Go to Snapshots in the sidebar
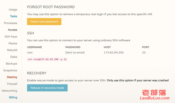The height and width of the screenshot is (103, 175). point(10,70)
